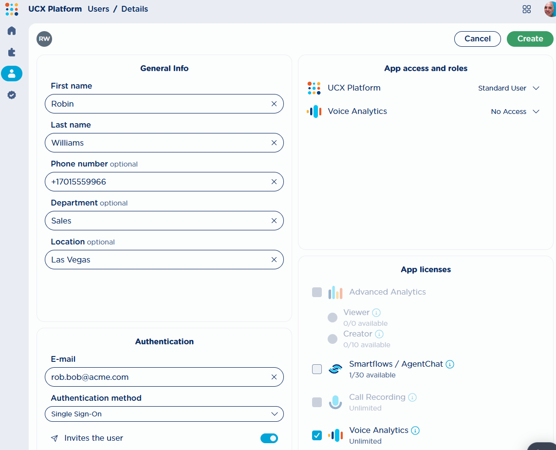Expand the Authentication method dropdown
Image resolution: width=556 pixels, height=450 pixels.
164,414
